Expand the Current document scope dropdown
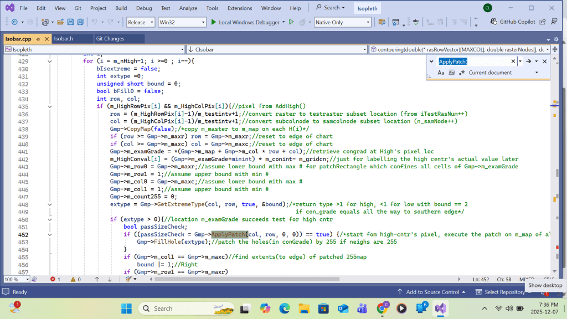 coord(536,73)
